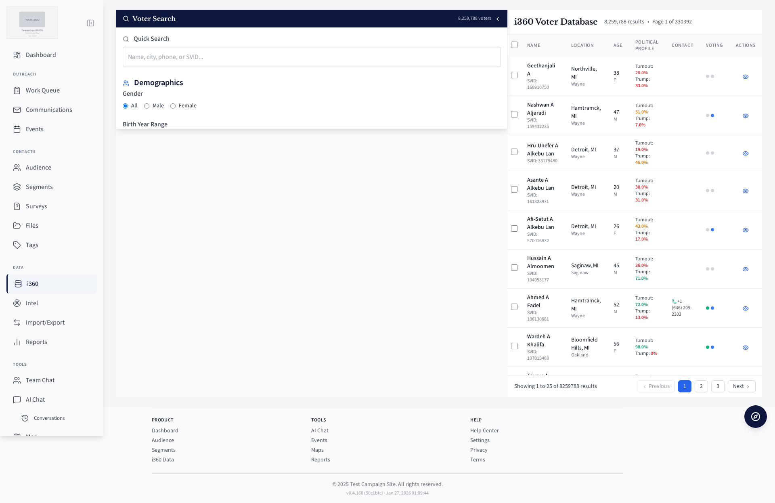This screenshot has width=775, height=503.
Task: Click the Intel radar icon in sidebar
Action: [17, 303]
